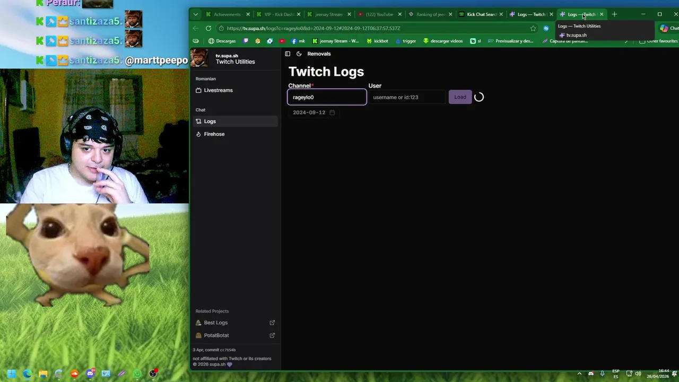This screenshot has height=382, width=679.
Task: Toggle the sidebar panel icon
Action: [x=288, y=54]
